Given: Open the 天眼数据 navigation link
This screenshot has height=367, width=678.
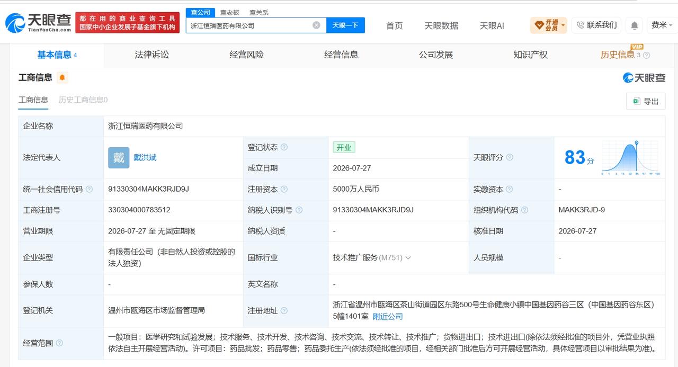Looking at the screenshot, I should [x=441, y=25].
